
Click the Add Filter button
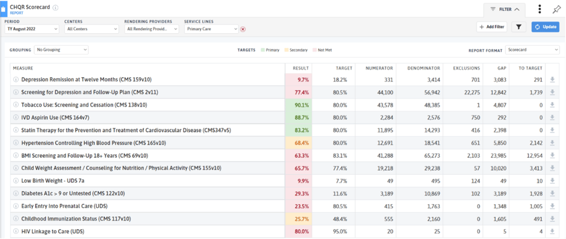[491, 27]
